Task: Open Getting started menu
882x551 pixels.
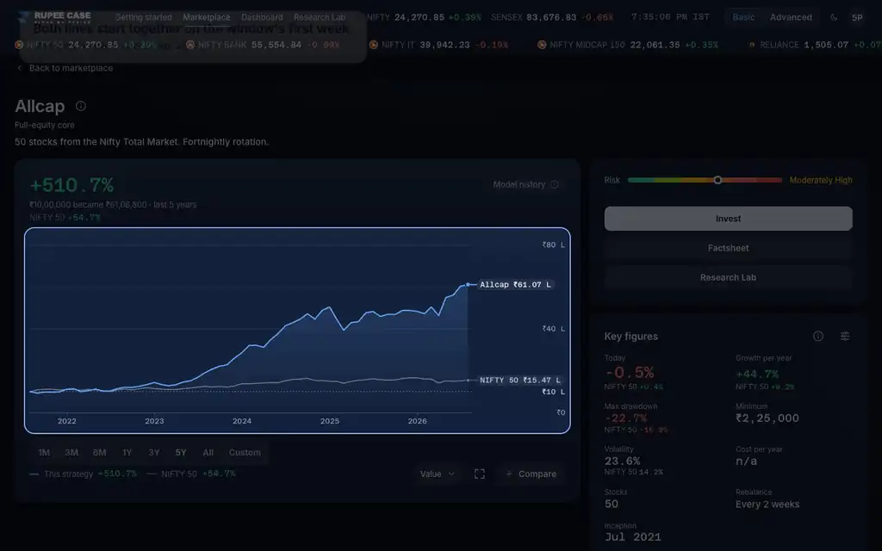Action: click(144, 17)
